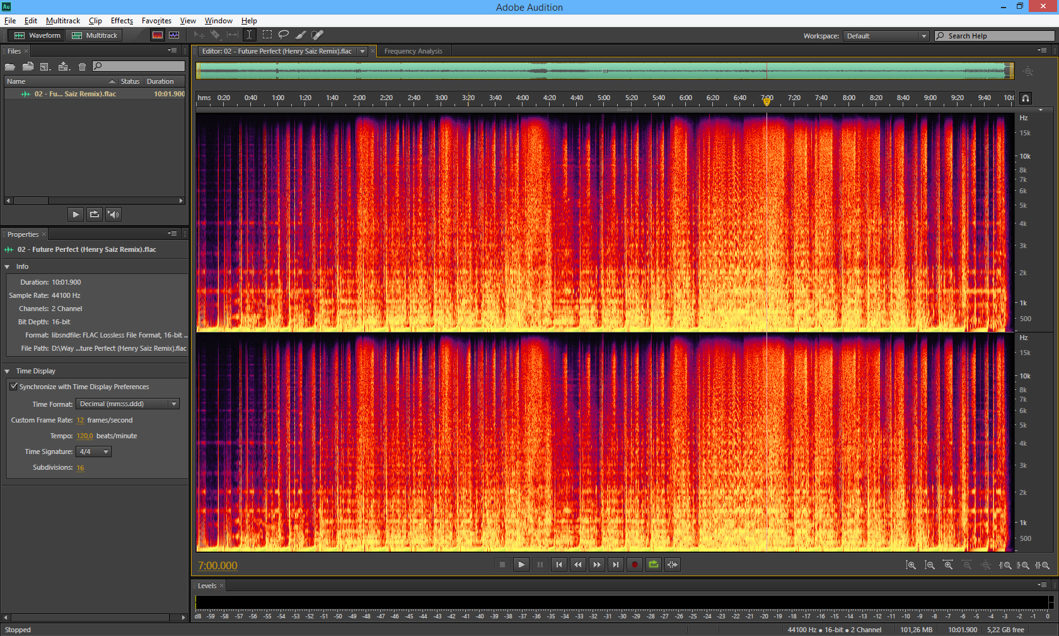The width and height of the screenshot is (1059, 636).
Task: Open the Multitrack menu
Action: coord(63,21)
